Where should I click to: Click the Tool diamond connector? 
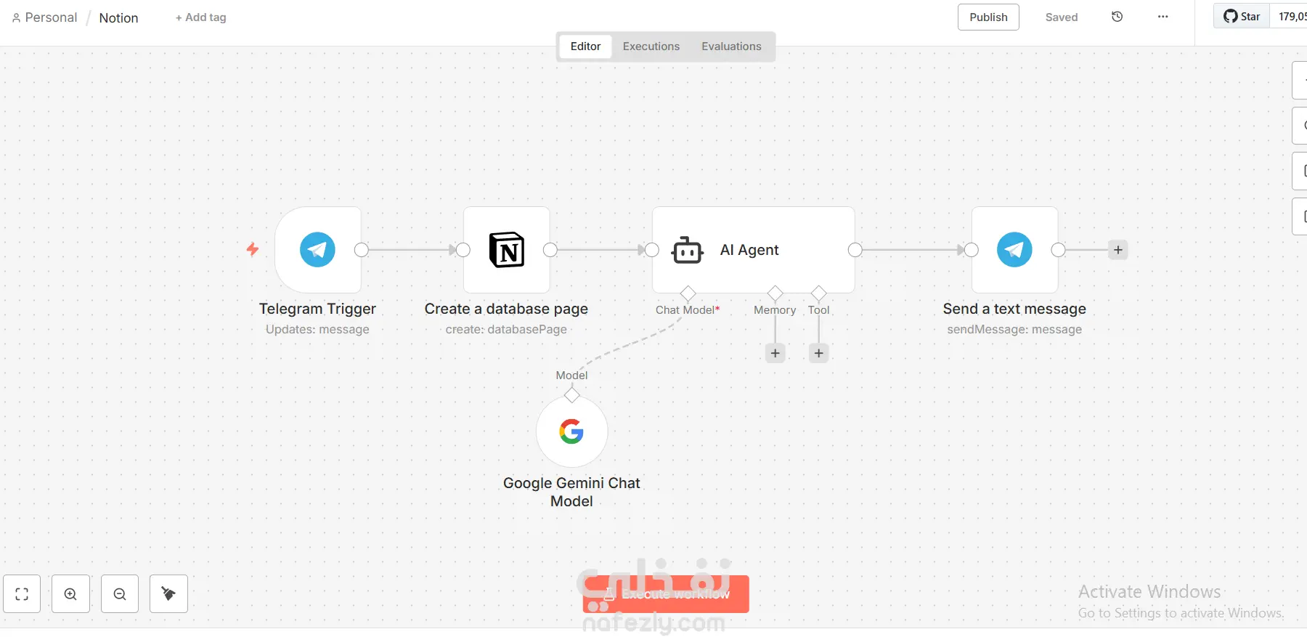pos(819,293)
